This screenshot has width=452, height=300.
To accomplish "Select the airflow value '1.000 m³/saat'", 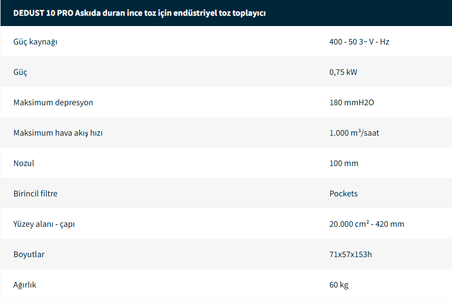I will (354, 132).
